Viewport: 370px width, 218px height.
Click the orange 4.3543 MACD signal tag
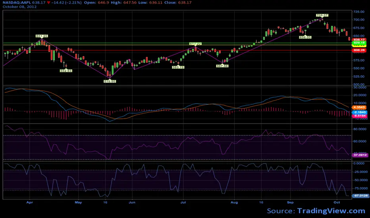pyautogui.click(x=359, y=107)
